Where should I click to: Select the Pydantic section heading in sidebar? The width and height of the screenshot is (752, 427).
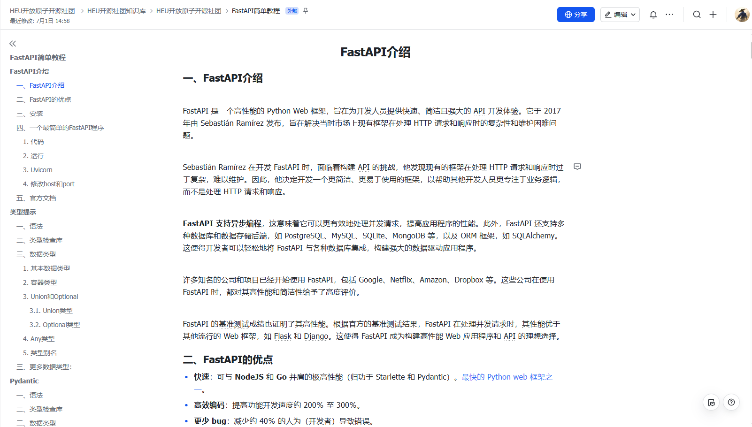coord(24,381)
